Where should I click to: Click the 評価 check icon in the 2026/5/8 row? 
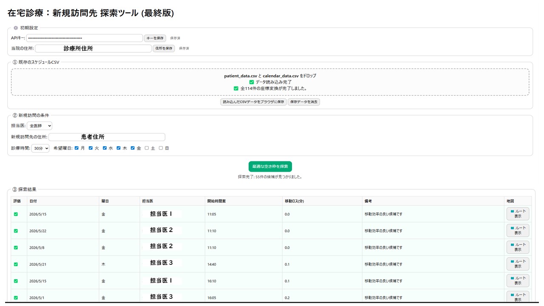(16, 247)
